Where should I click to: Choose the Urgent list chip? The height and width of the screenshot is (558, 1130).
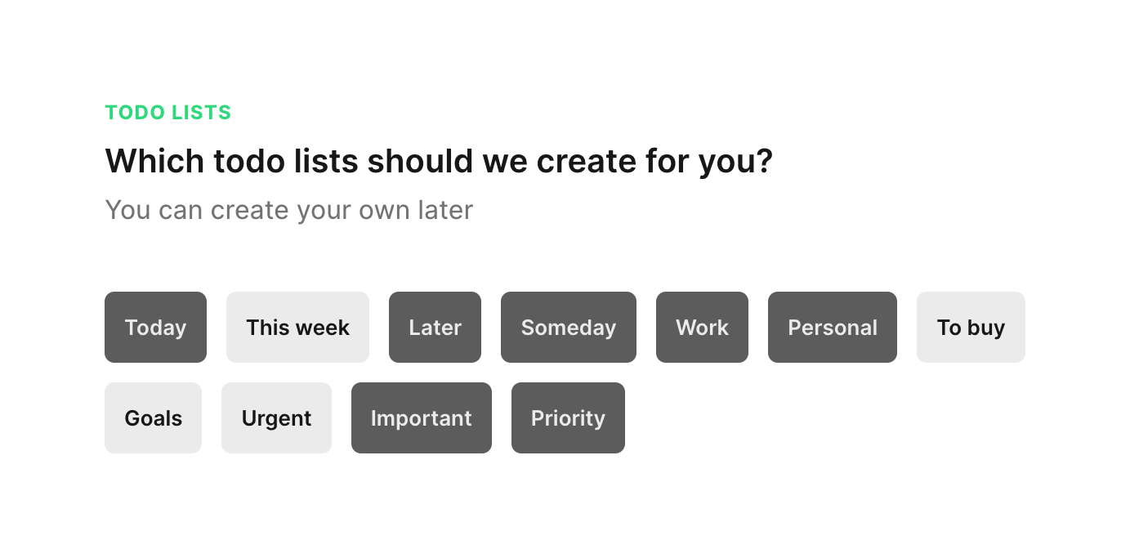[x=276, y=417]
